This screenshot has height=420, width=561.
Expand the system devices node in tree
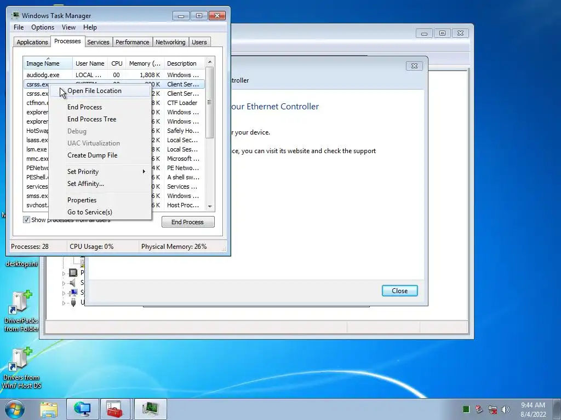[x=64, y=293]
